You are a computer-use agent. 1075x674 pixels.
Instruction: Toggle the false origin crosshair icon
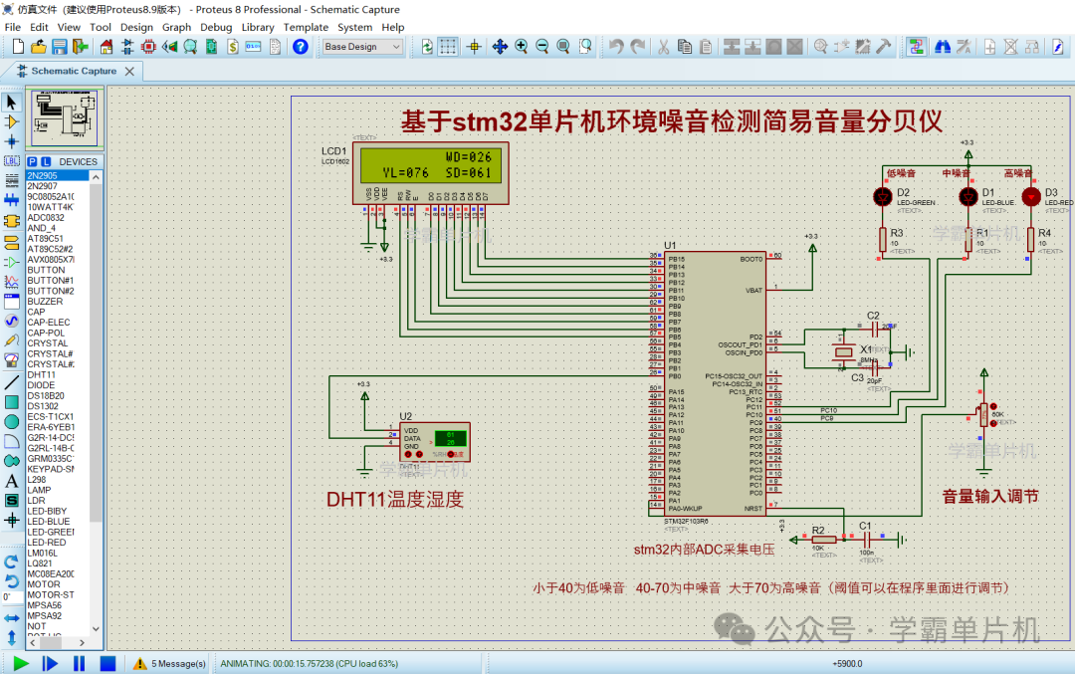(x=474, y=47)
